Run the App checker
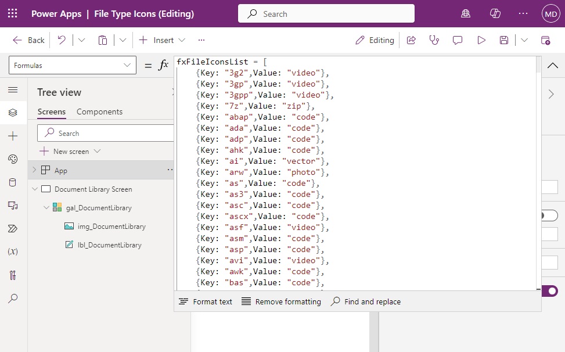The width and height of the screenshot is (565, 352). tap(434, 40)
